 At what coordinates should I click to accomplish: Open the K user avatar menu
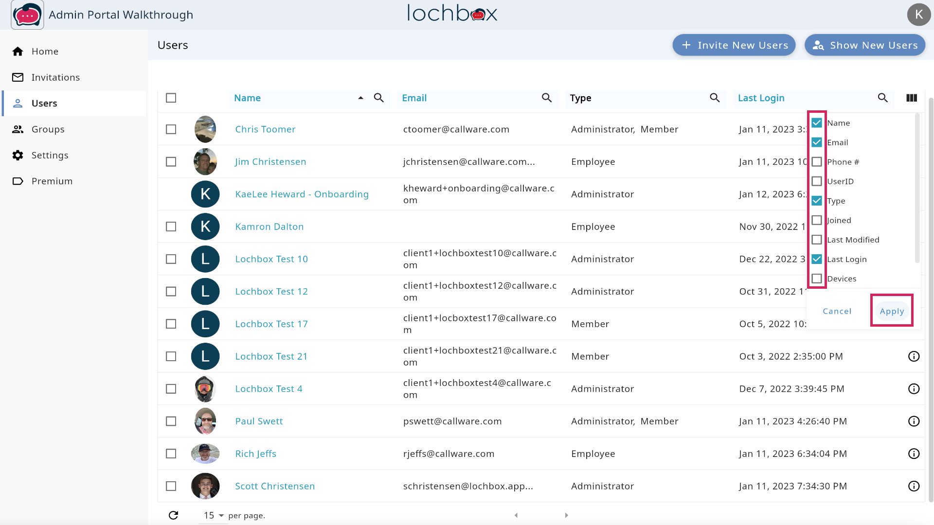click(918, 14)
